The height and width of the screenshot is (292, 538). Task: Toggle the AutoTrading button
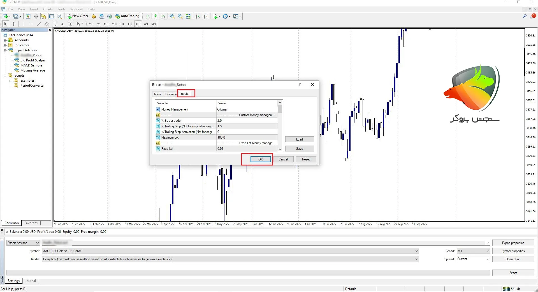(127, 16)
